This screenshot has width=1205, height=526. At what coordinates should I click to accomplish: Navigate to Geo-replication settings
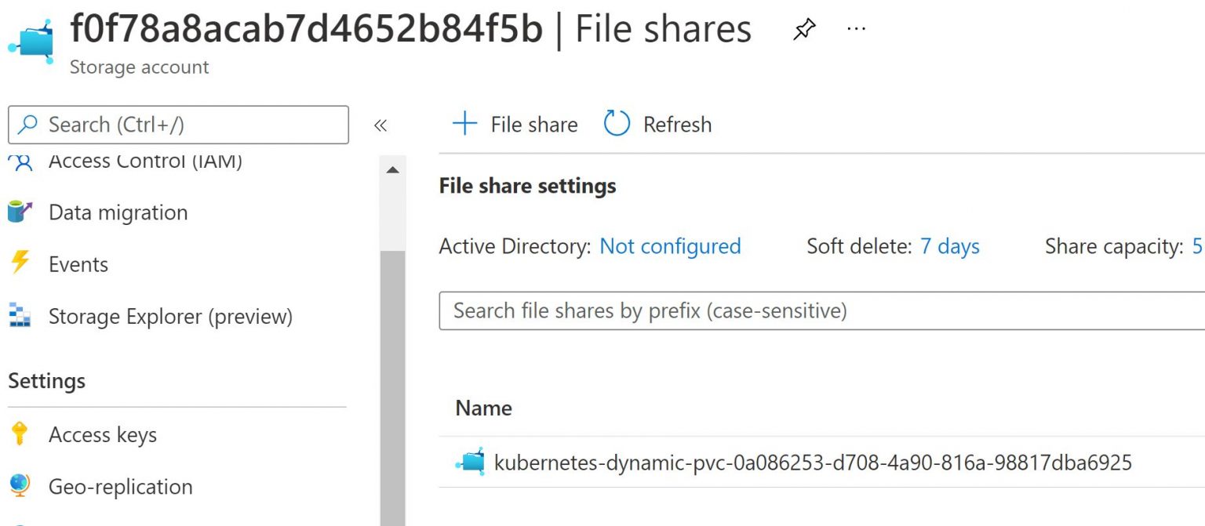pos(121,486)
